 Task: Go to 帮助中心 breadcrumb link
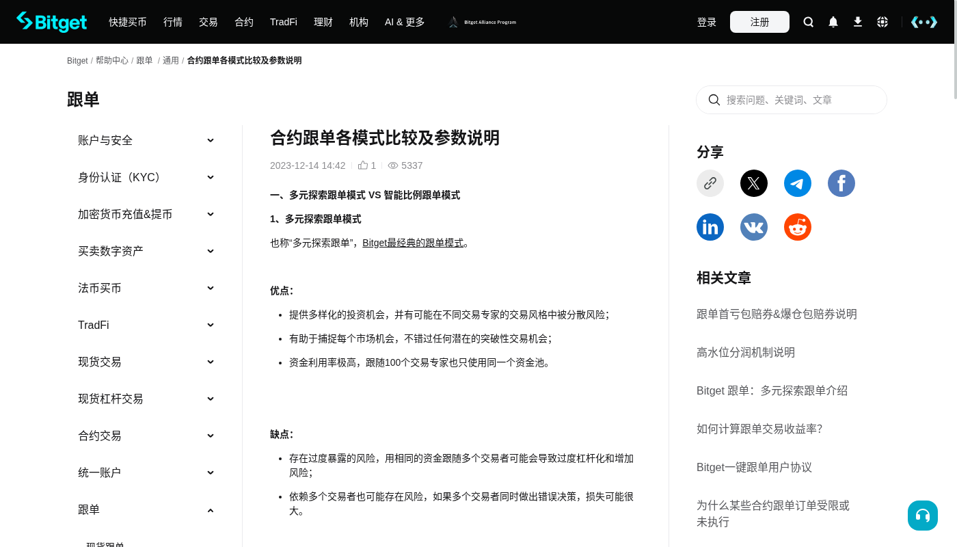[112, 61]
